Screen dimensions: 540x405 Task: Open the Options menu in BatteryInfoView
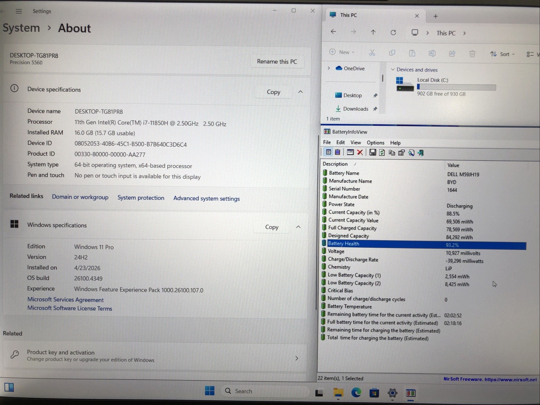(376, 143)
